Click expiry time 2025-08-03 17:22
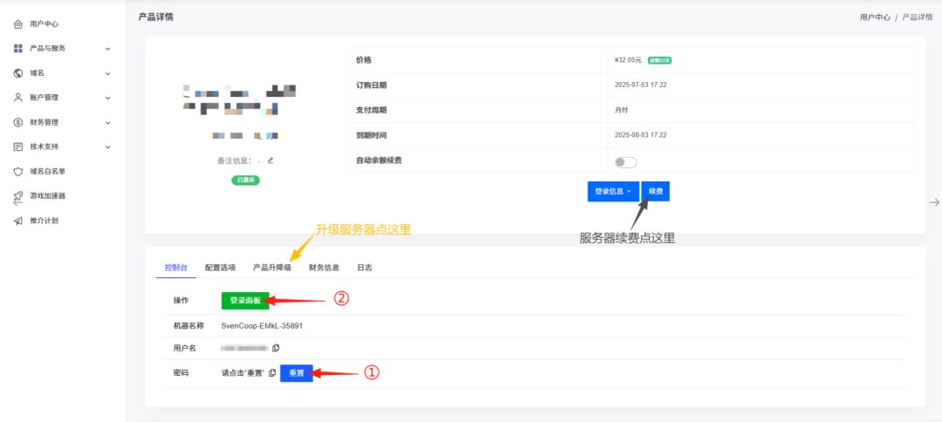This screenshot has height=422, width=942. coord(640,135)
